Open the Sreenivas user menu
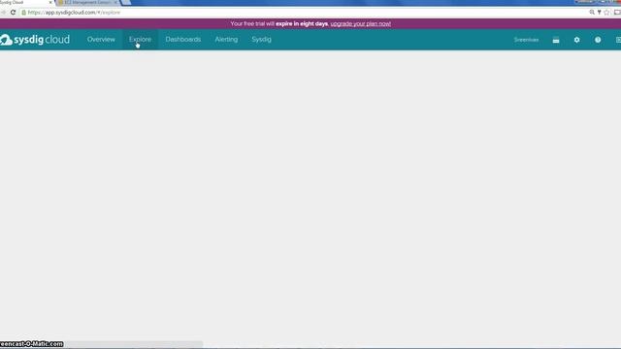621x349 pixels. click(526, 40)
